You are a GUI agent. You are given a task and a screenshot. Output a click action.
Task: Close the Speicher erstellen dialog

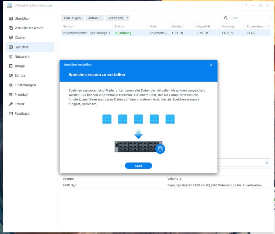pos(211,65)
